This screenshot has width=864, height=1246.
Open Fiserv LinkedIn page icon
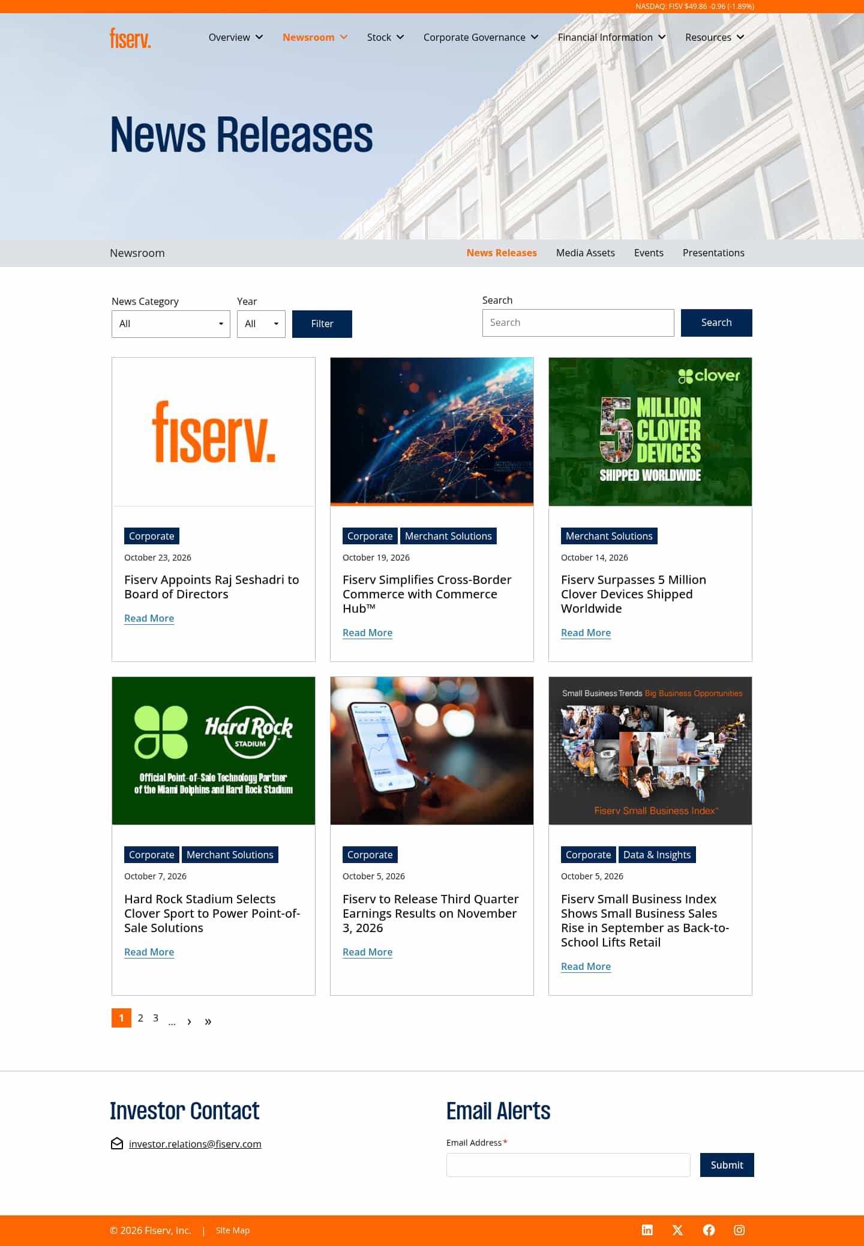click(x=647, y=1230)
